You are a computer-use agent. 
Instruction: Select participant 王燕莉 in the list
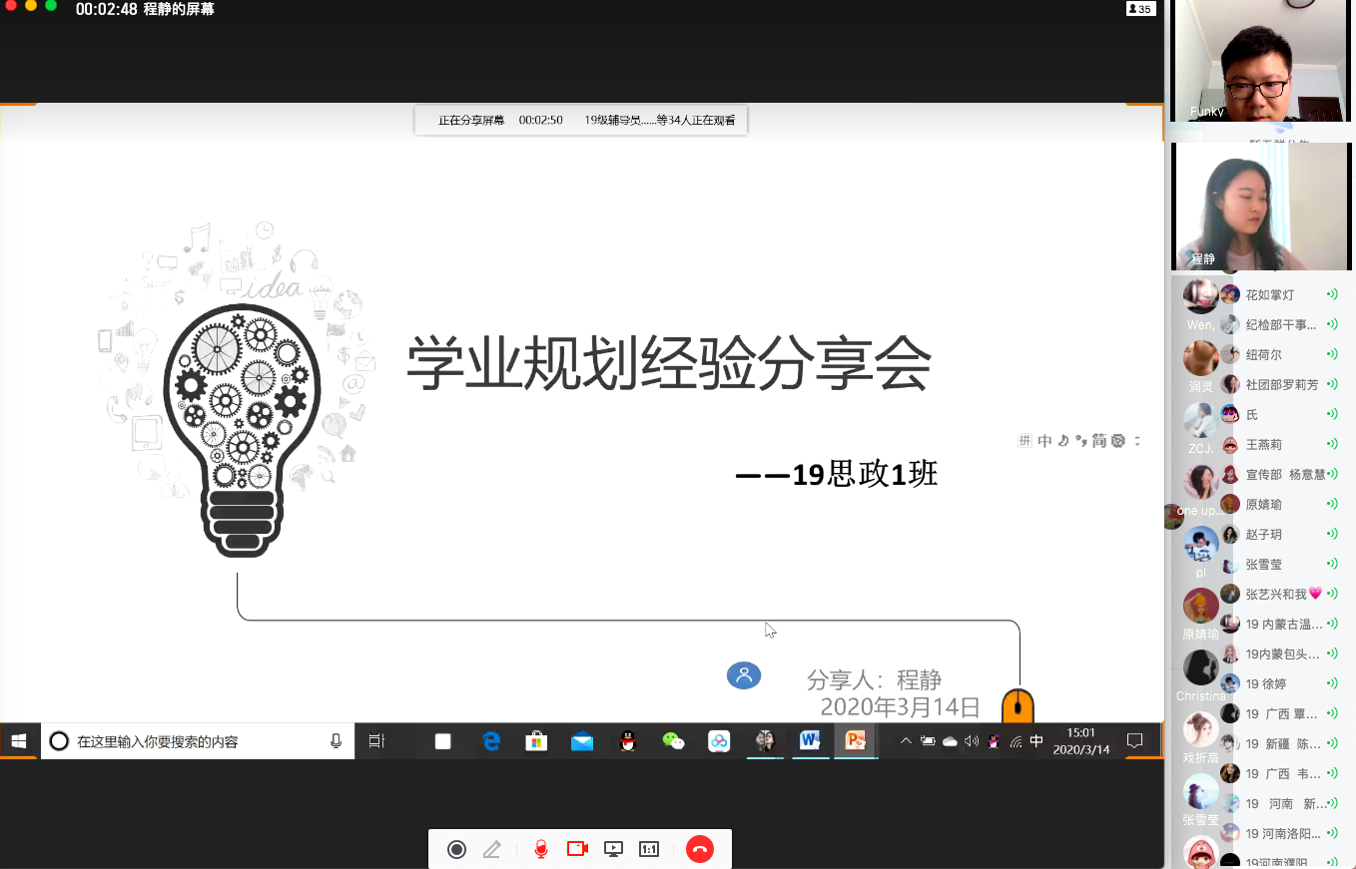1263,444
